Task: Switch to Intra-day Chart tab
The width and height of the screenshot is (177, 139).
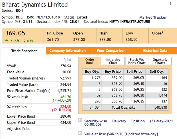Action: coord(113,61)
